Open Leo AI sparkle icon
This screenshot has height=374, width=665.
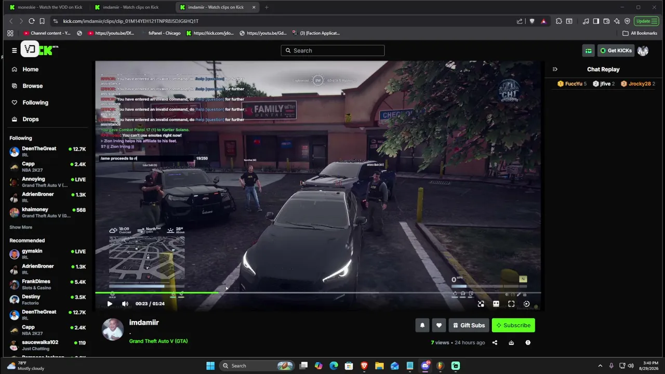[617, 21]
